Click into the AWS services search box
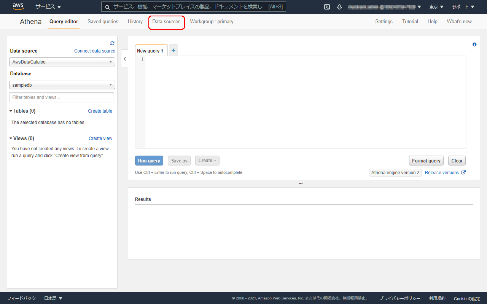The image size is (487, 304). point(194,7)
